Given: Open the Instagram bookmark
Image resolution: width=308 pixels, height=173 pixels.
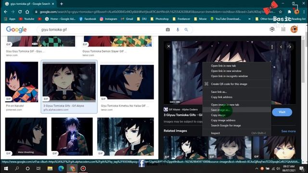Looking at the screenshot, I should [108, 19].
